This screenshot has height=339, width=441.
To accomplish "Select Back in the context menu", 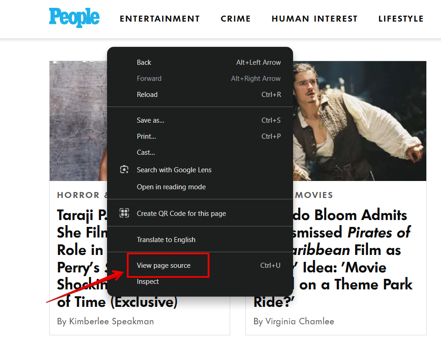I will coord(144,62).
